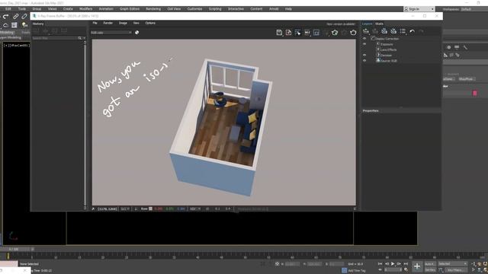The image size is (488, 274).
Task: Click the time configuration icon
Action: (406, 269)
